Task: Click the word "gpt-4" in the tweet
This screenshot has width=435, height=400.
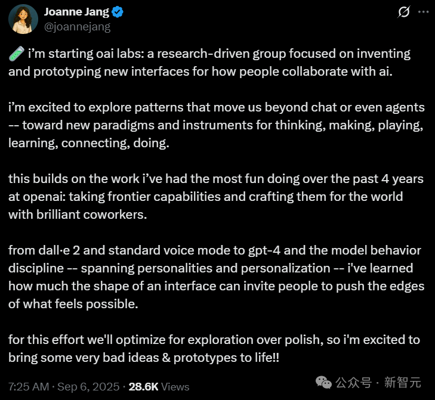Action: pyautogui.click(x=264, y=250)
